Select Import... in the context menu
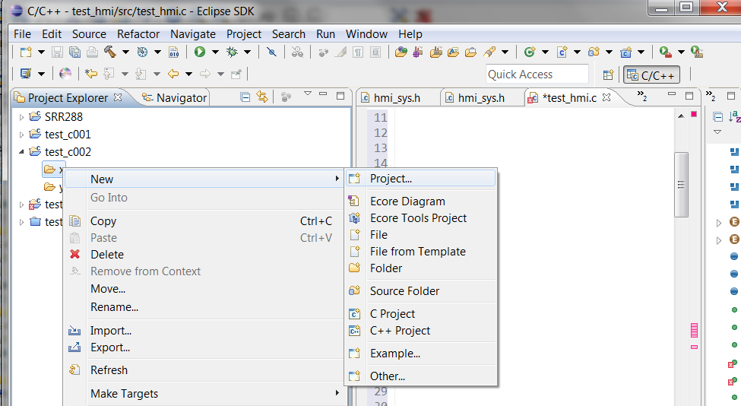Image resolution: width=741 pixels, height=406 pixels. 204,331
